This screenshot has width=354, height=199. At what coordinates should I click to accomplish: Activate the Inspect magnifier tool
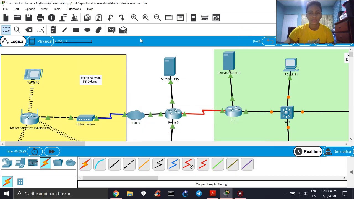[17, 30]
